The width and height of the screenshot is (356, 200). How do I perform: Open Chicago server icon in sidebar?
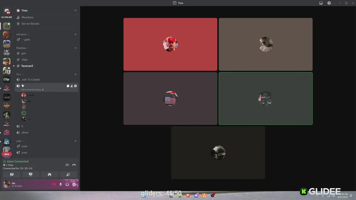(x=6, y=53)
